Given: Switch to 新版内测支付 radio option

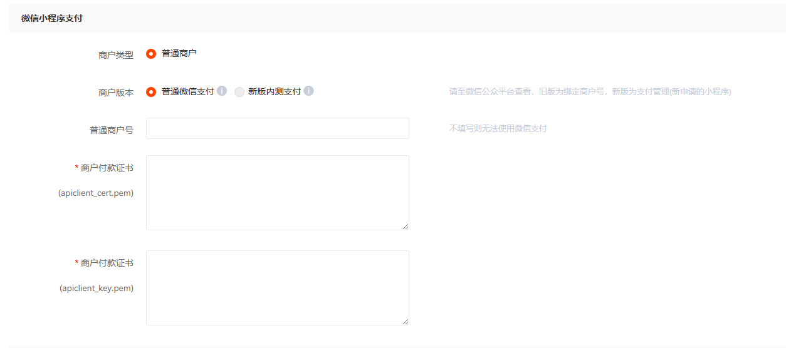Looking at the screenshot, I should point(239,92).
